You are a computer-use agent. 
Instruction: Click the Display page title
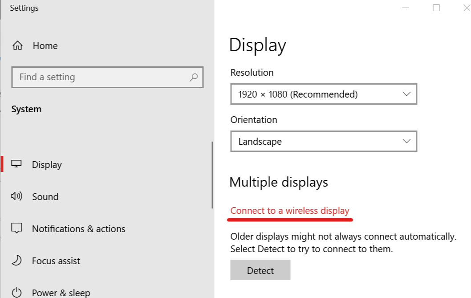pyautogui.click(x=257, y=45)
